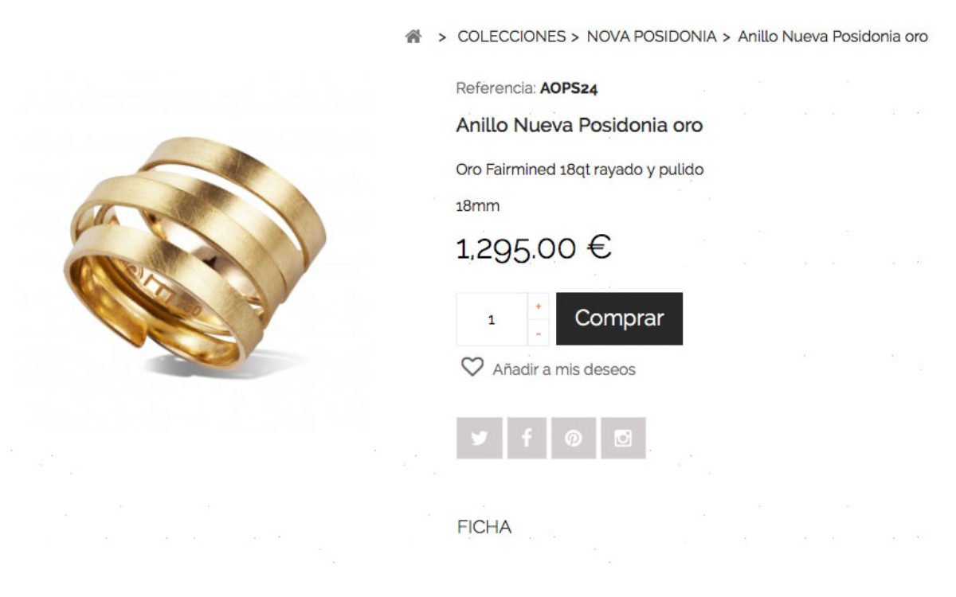Image resolution: width=956 pixels, height=597 pixels.
Task: Select the product title Anillo Nueva Posidonia oro
Action: (579, 126)
